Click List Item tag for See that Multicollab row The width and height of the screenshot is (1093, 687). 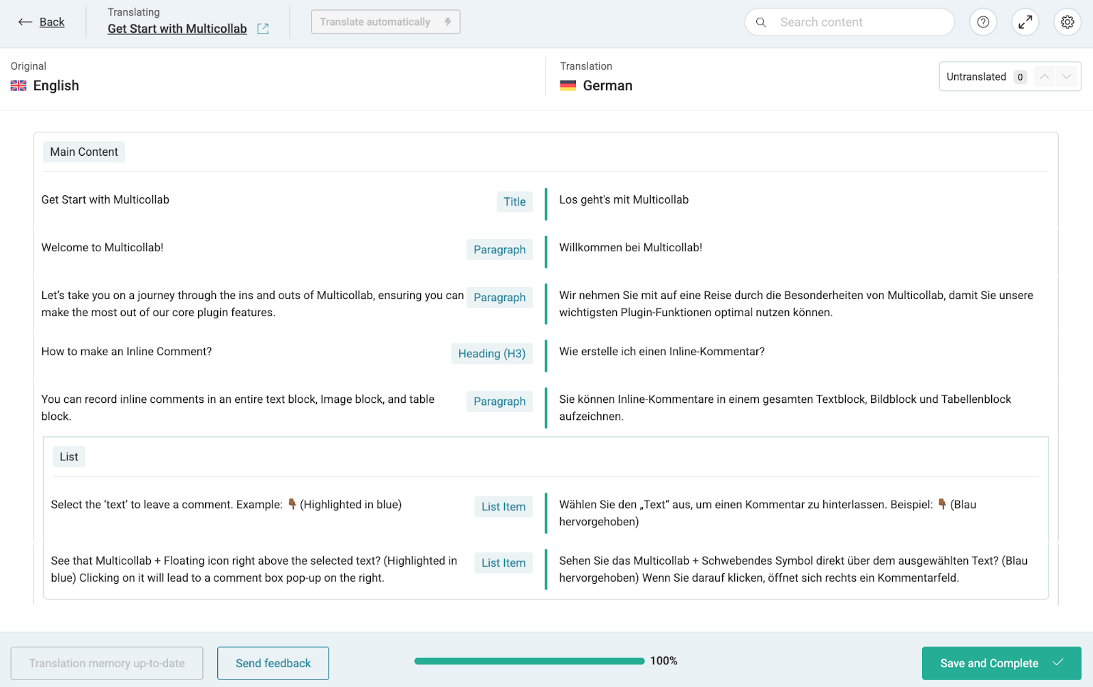tap(503, 563)
